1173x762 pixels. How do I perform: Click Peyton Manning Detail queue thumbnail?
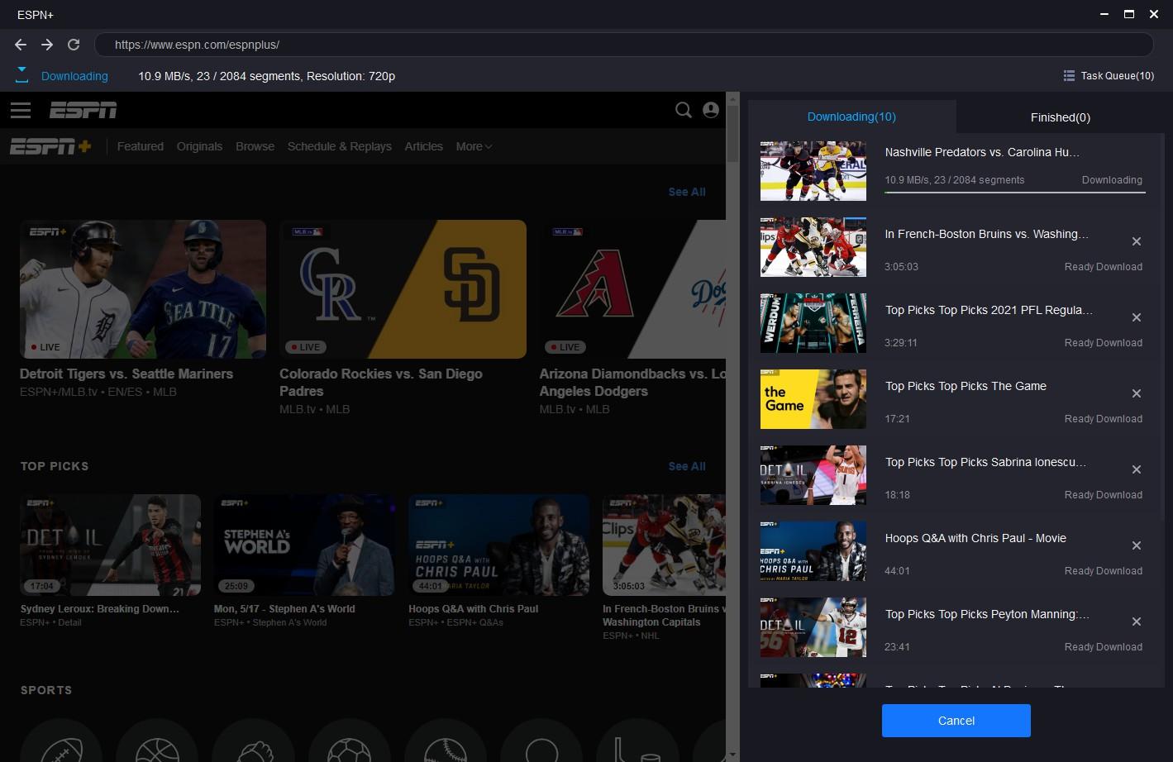point(813,627)
